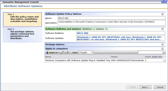The width and height of the screenshot is (168, 91).
Task: Open Windows6.1-2008-R2-SP1-KB3072305-x64.msu update link
Action: (132, 39)
